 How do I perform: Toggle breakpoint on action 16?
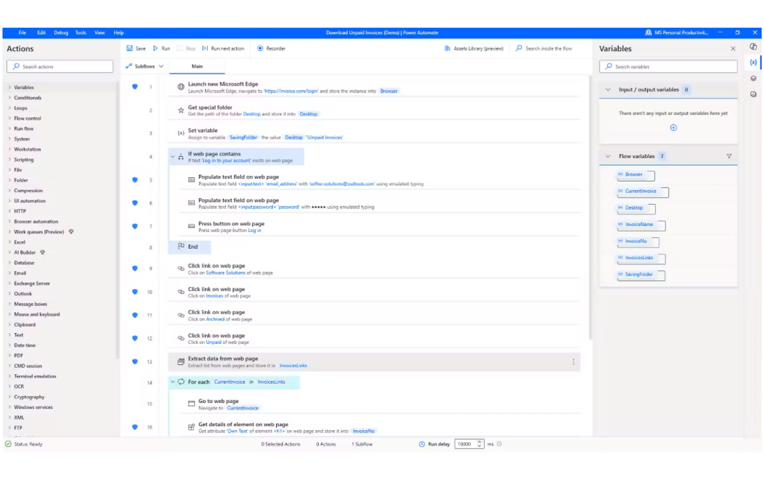tap(135, 428)
